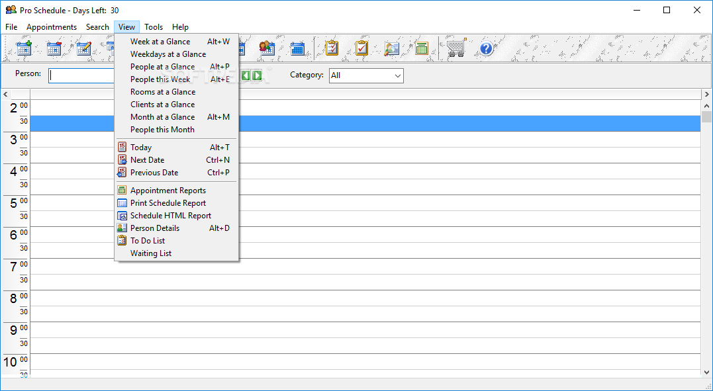Viewport: 713px width, 391px height.
Task: Select Week at a Glance
Action: 177,42
